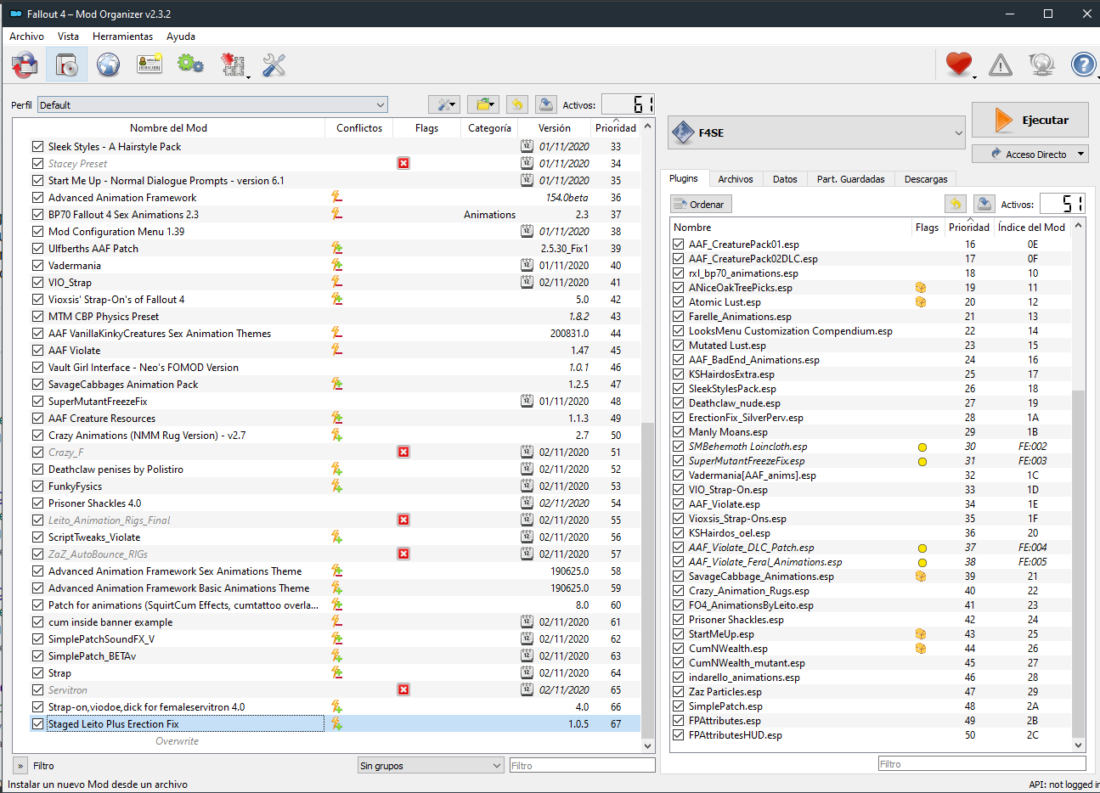
Task: Switch to the Descargas tab
Action: pyautogui.click(x=926, y=179)
